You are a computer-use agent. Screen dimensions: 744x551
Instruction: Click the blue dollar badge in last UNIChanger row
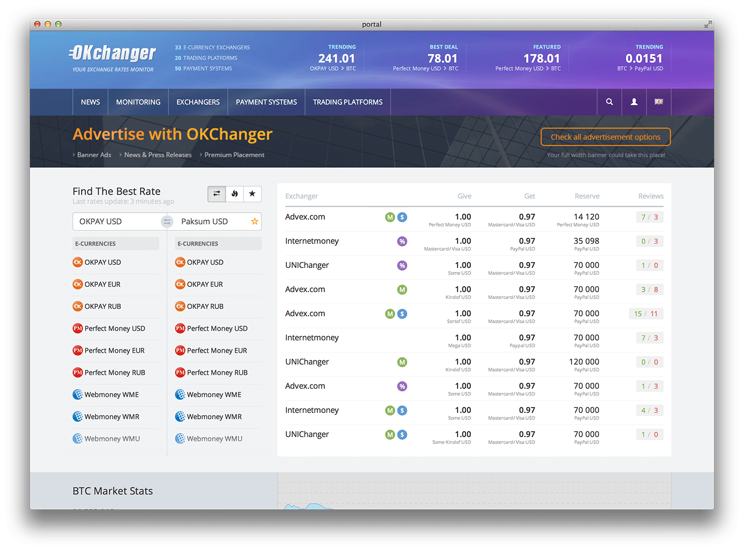pos(402,434)
